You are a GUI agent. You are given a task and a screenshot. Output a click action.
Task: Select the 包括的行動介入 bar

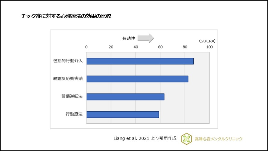(140, 61)
